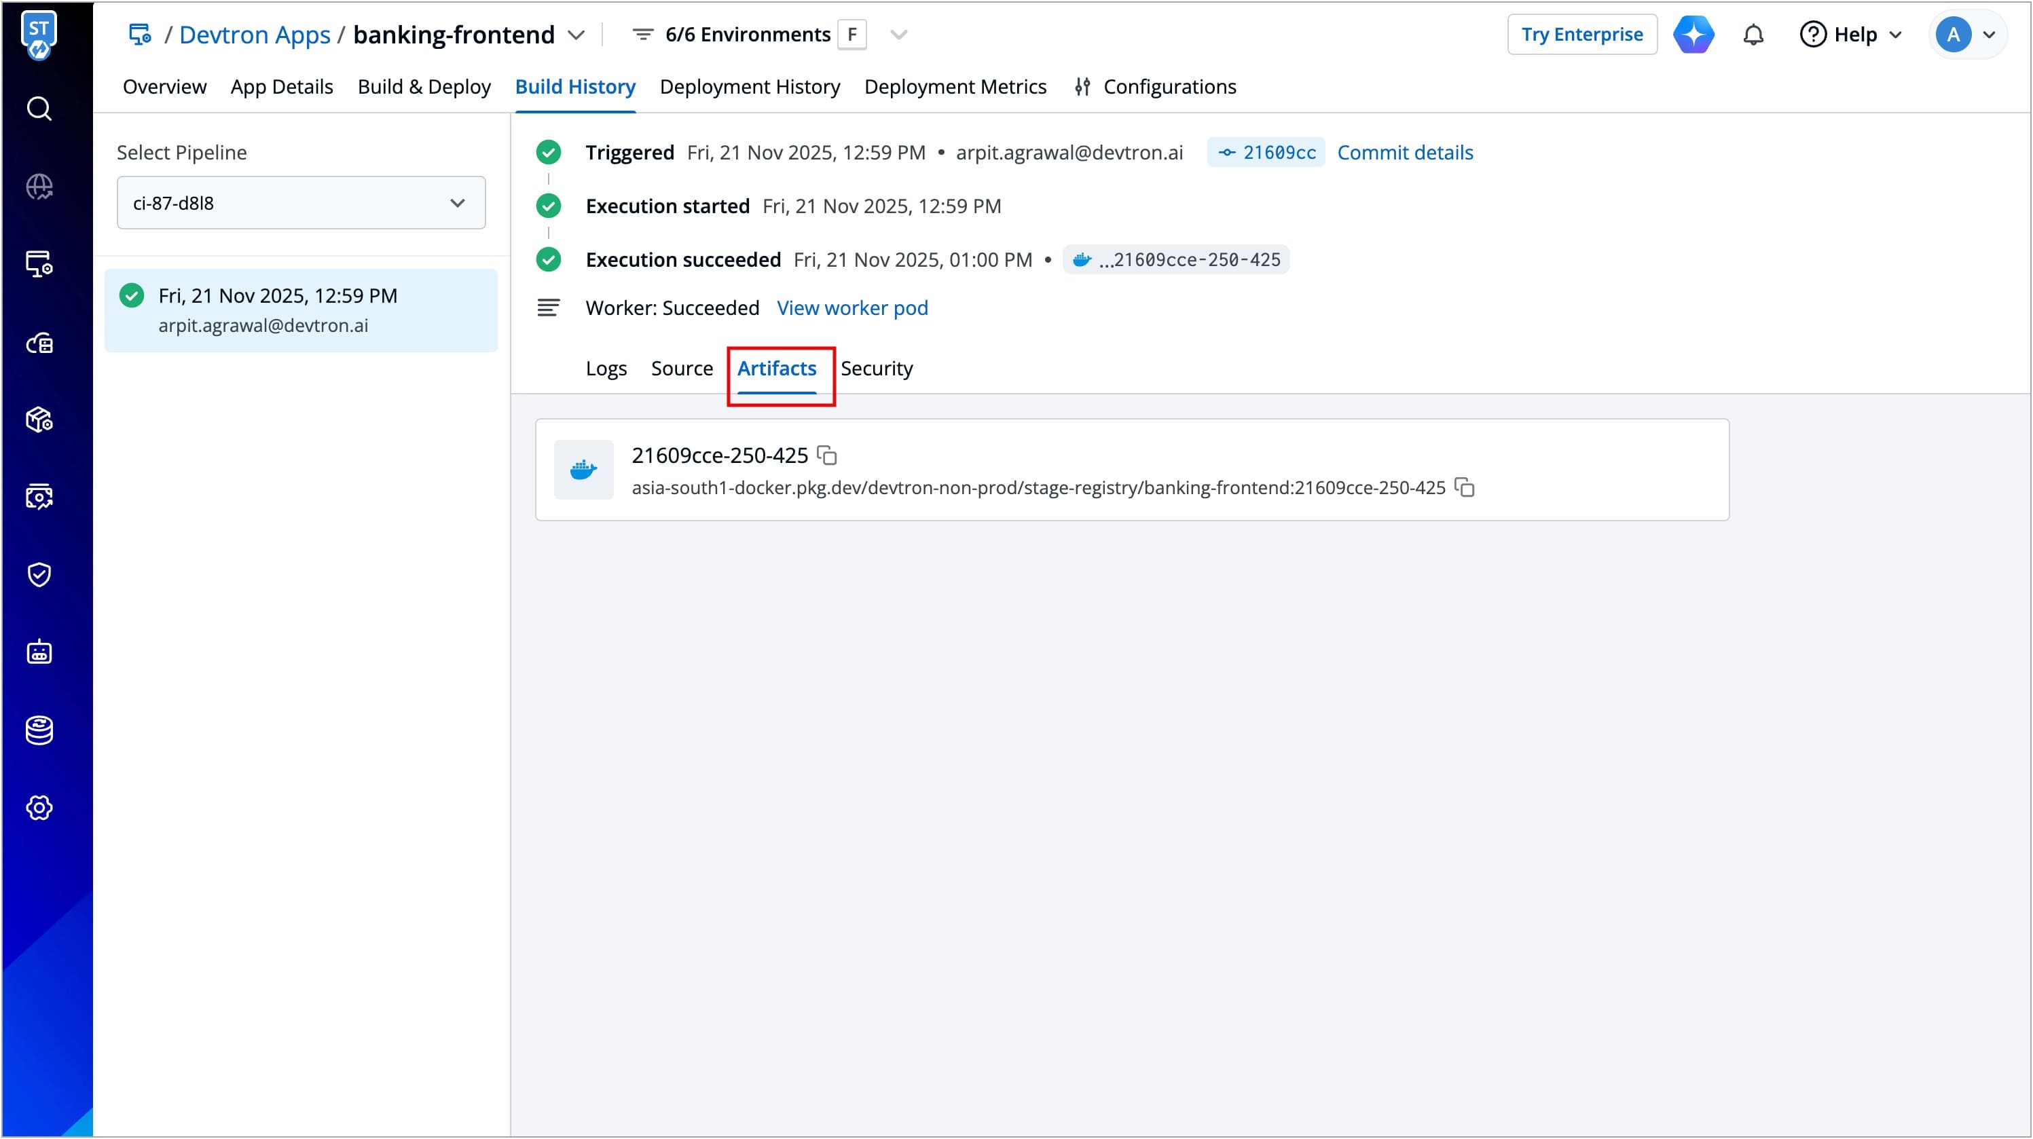2033x1139 pixels.
Task: Click the AI sparkle assistant icon
Action: [x=1693, y=35]
